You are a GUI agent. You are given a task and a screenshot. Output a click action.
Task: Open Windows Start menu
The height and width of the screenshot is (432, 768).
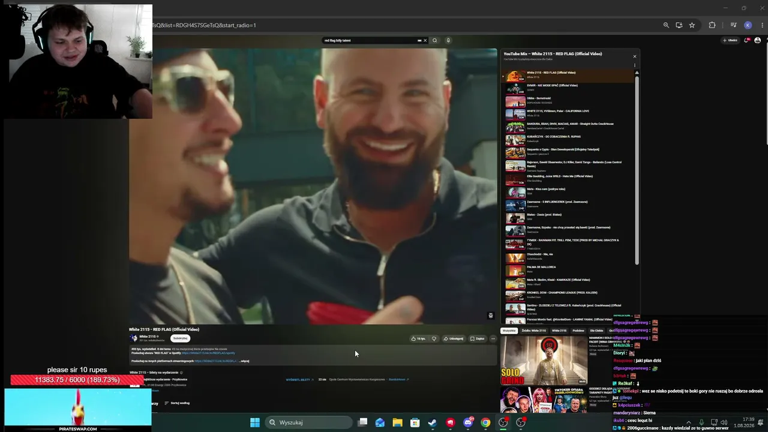[255, 422]
